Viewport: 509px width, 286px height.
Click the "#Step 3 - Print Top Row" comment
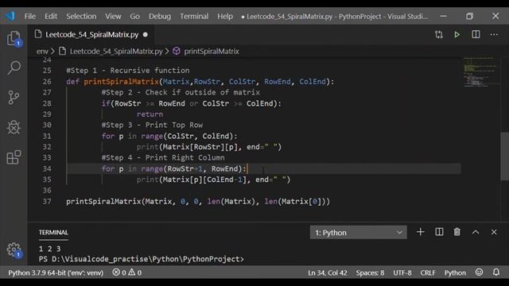pos(152,125)
